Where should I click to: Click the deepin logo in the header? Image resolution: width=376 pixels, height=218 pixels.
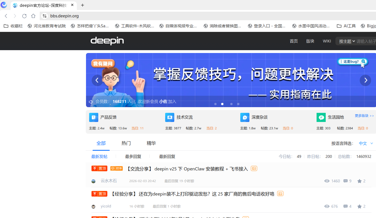pyautogui.click(x=107, y=41)
